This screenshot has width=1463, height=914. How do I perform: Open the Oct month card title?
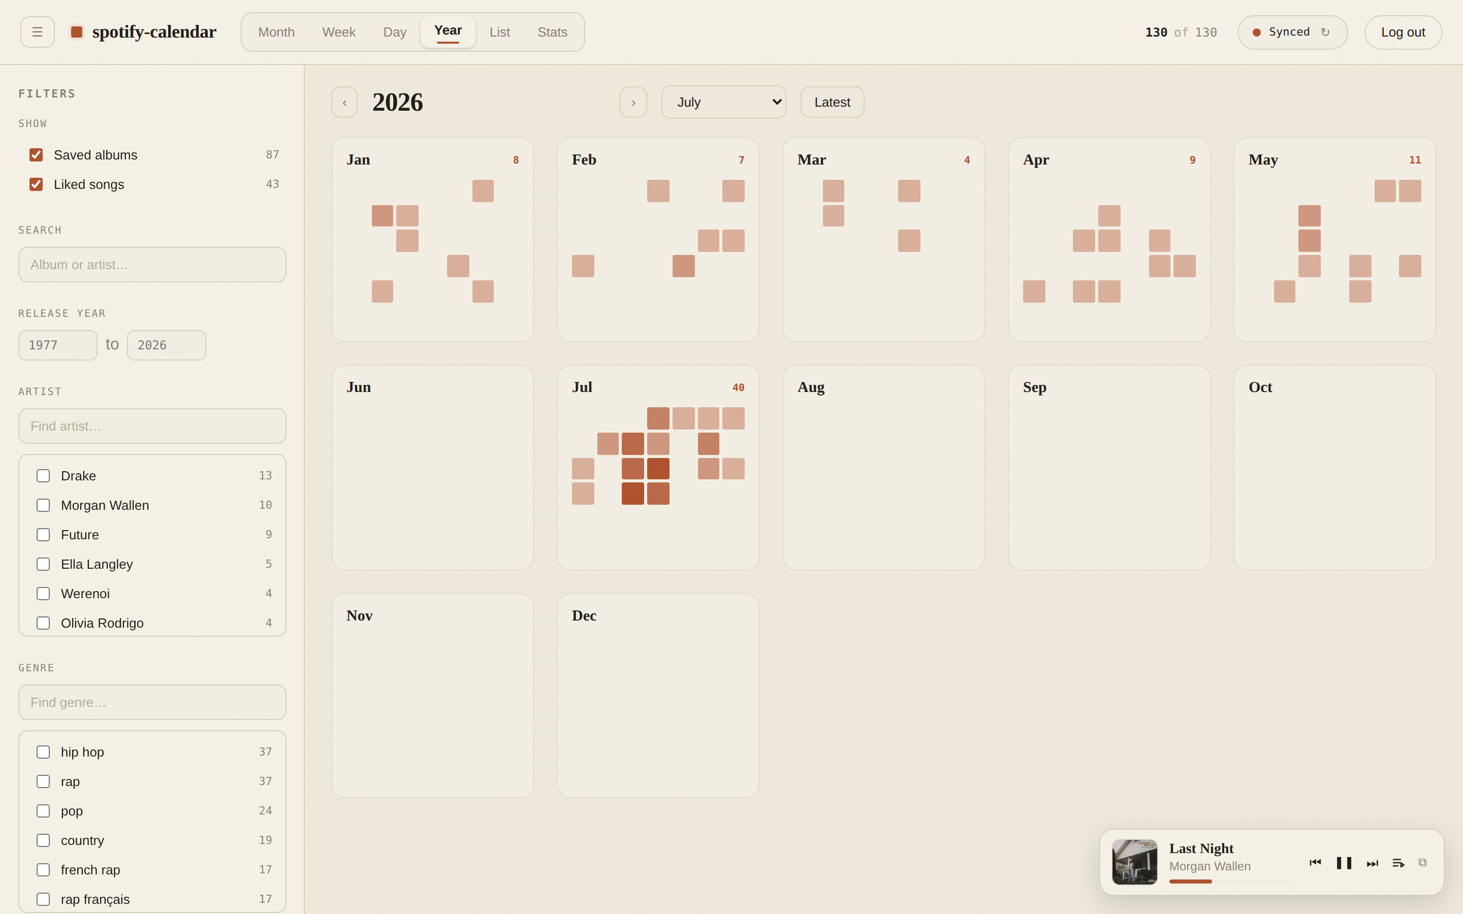click(1260, 387)
